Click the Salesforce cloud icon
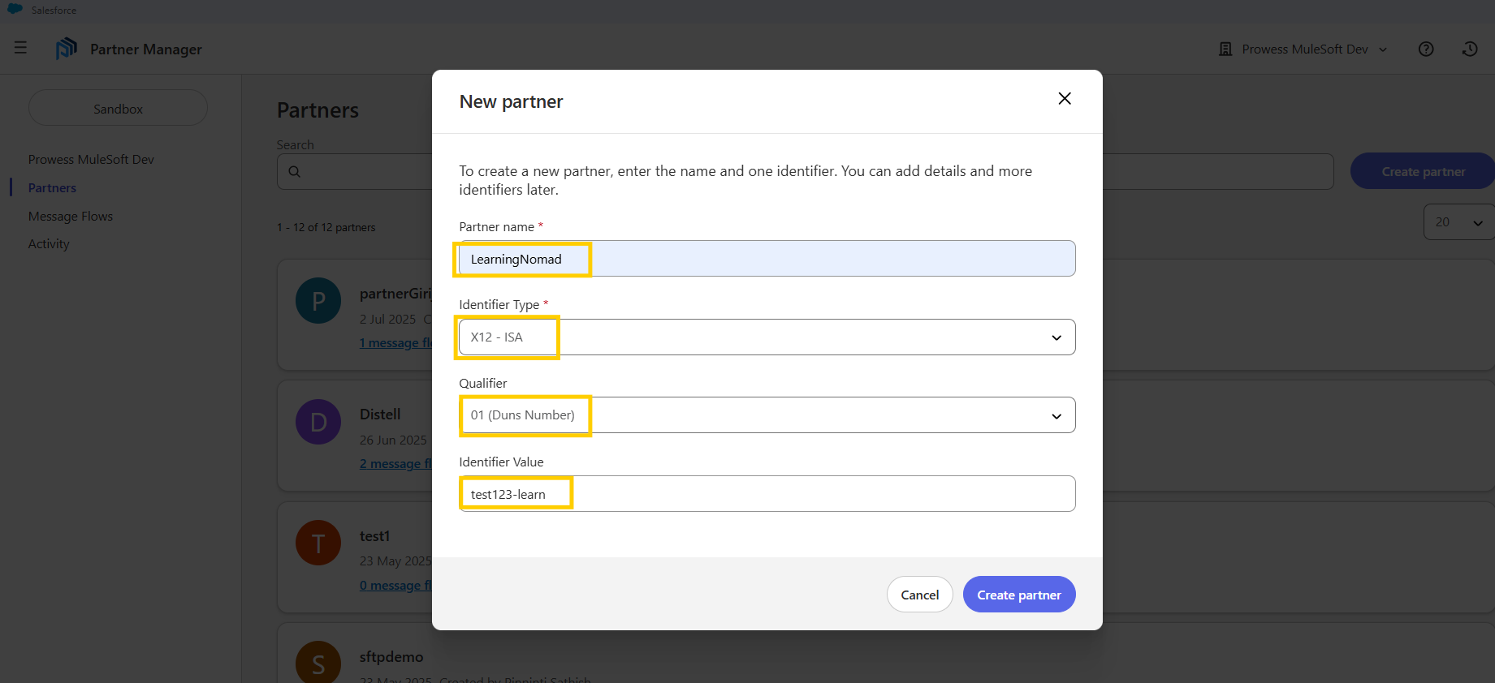 pos(15,10)
